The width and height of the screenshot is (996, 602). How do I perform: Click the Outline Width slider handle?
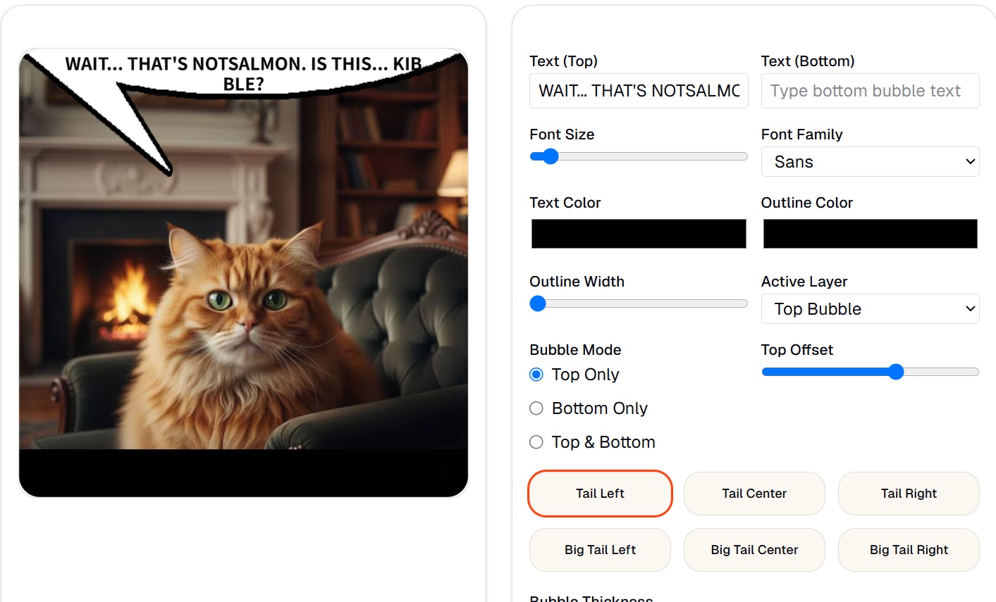pyautogui.click(x=538, y=303)
